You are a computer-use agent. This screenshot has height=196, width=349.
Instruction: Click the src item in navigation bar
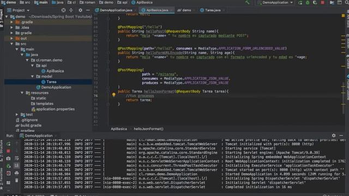(x=25, y=2)
